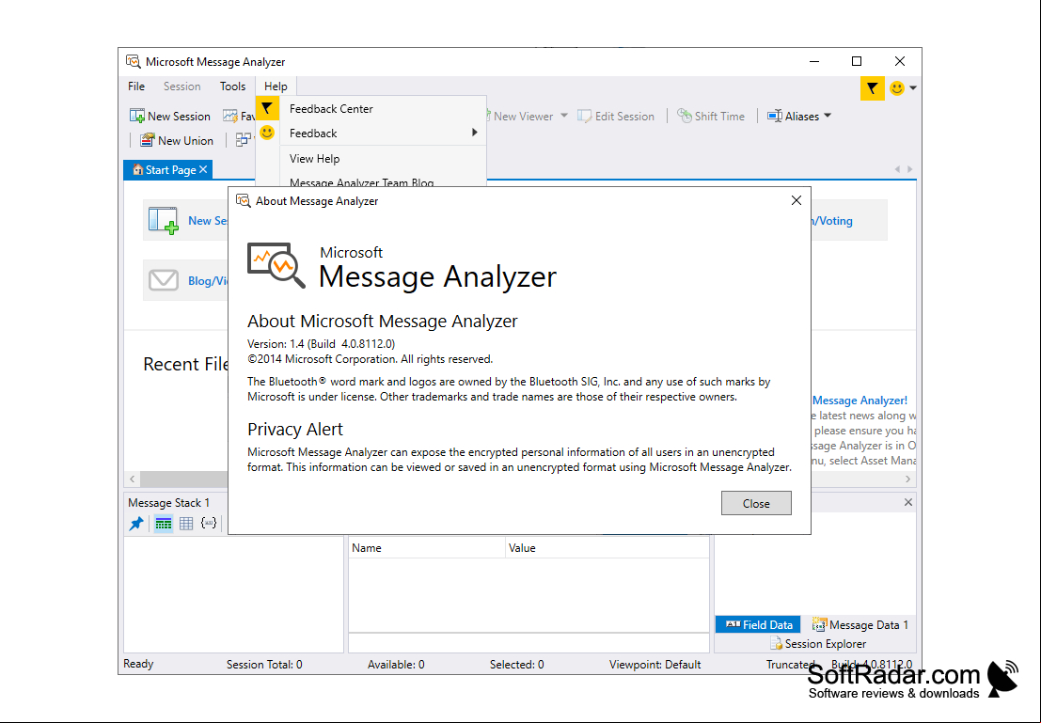Click 'Selected: 0' in the status bar

pos(516,665)
